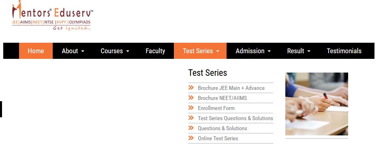
Task: Expand the Admission dropdown menu
Action: click(253, 51)
